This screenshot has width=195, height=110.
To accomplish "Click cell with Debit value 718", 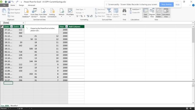I will coord(18,52).
